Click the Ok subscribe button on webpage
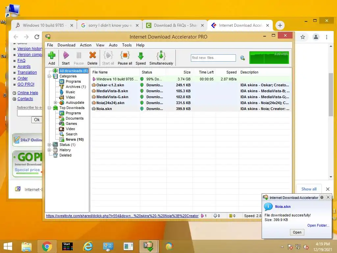The height and width of the screenshot is (253, 337). (x=37, y=120)
